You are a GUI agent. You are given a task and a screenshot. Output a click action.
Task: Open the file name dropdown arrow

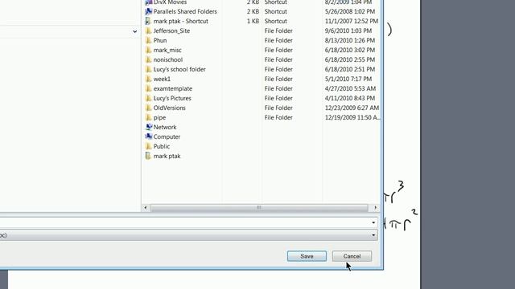373,223
